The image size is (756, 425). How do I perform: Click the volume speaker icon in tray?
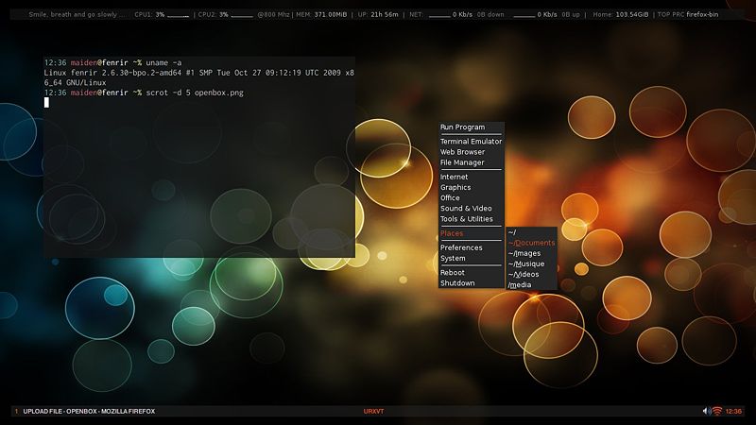coord(707,411)
